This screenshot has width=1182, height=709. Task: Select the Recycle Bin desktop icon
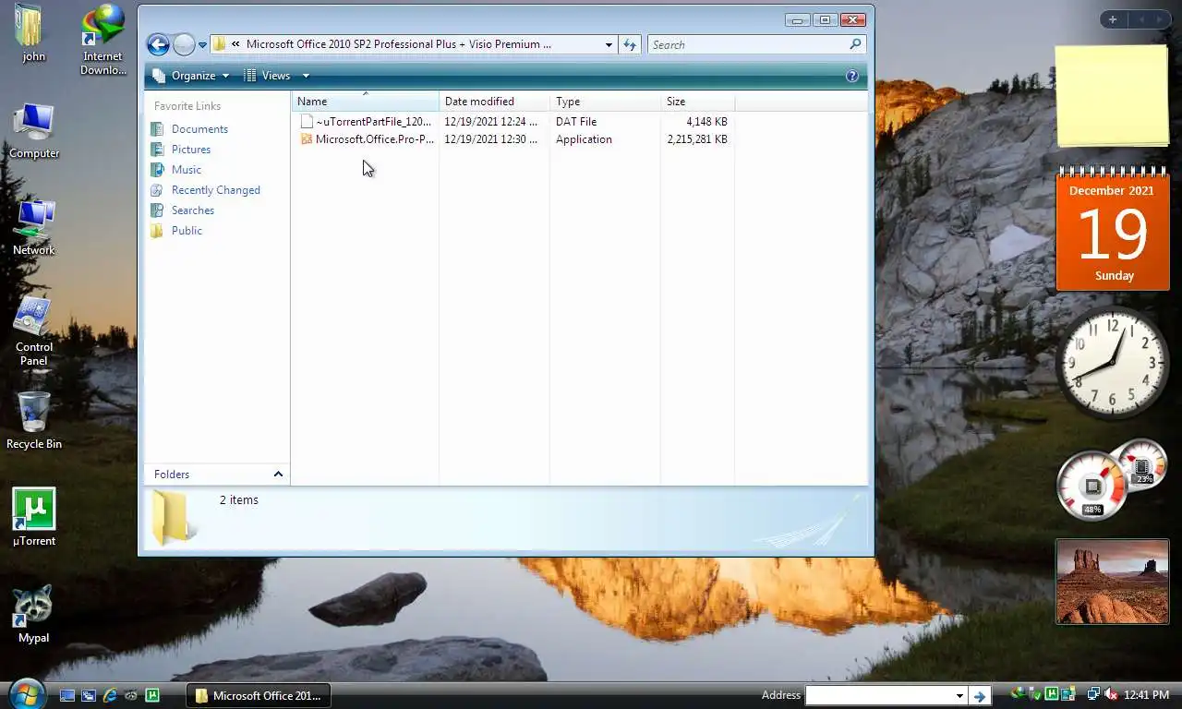(x=34, y=422)
